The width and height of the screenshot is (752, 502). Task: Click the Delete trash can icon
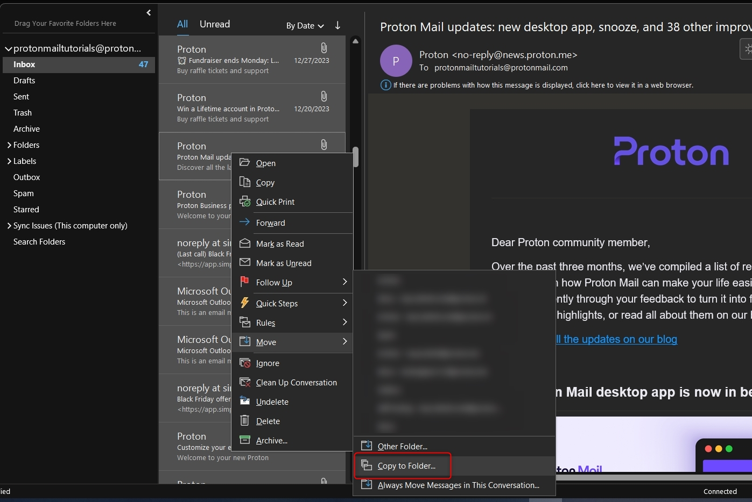coord(244,420)
